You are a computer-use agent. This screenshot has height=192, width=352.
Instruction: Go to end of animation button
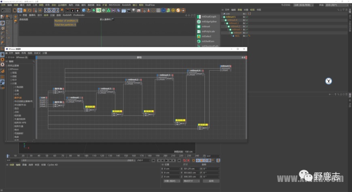[179, 161]
